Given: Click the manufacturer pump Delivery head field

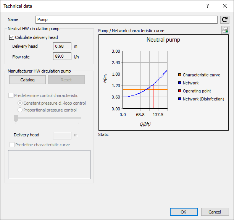Looking at the screenshot, I should pos(62,136).
